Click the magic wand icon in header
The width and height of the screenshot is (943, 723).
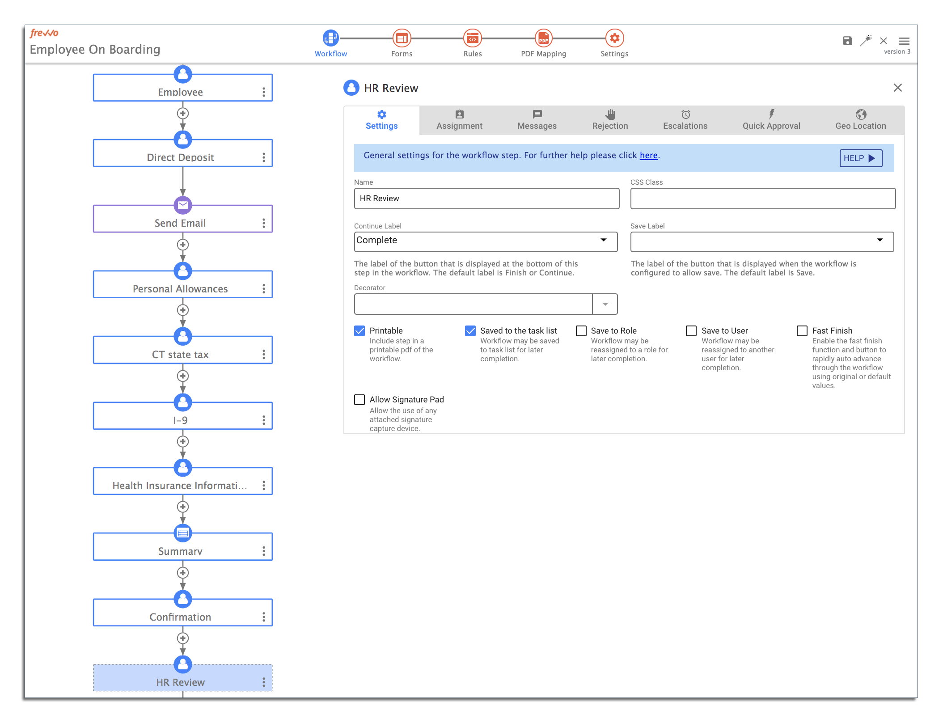pyautogui.click(x=866, y=41)
